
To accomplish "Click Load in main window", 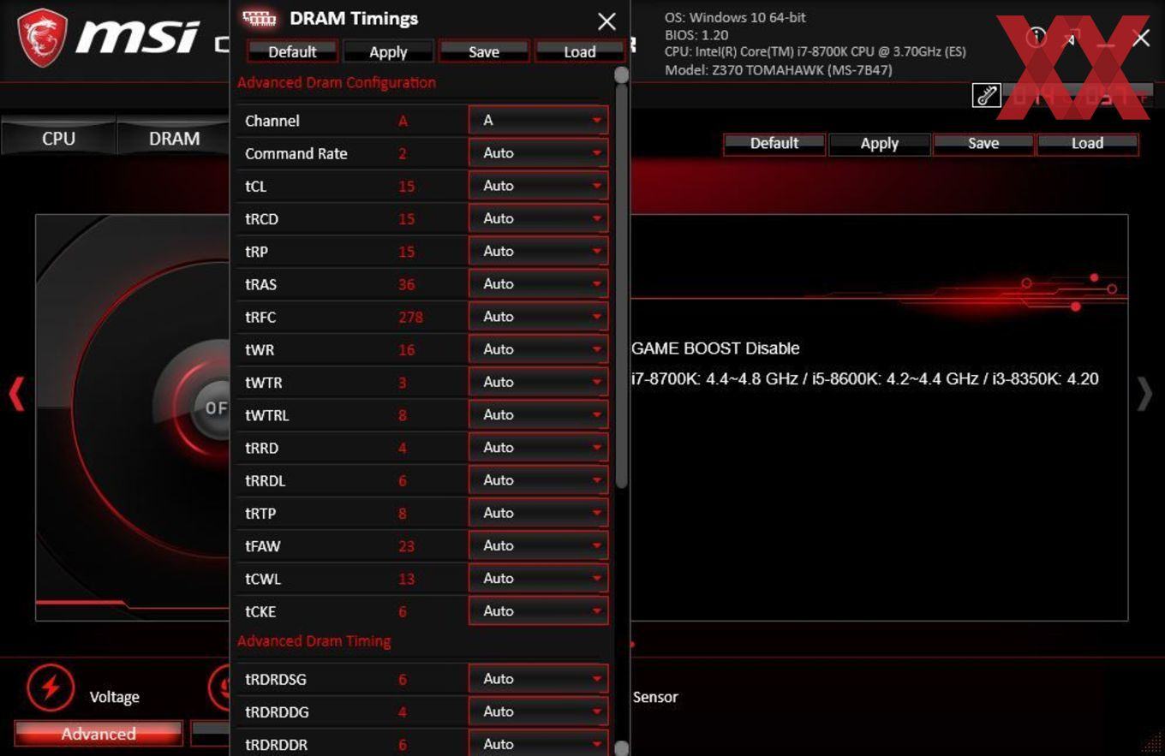I will [1087, 143].
